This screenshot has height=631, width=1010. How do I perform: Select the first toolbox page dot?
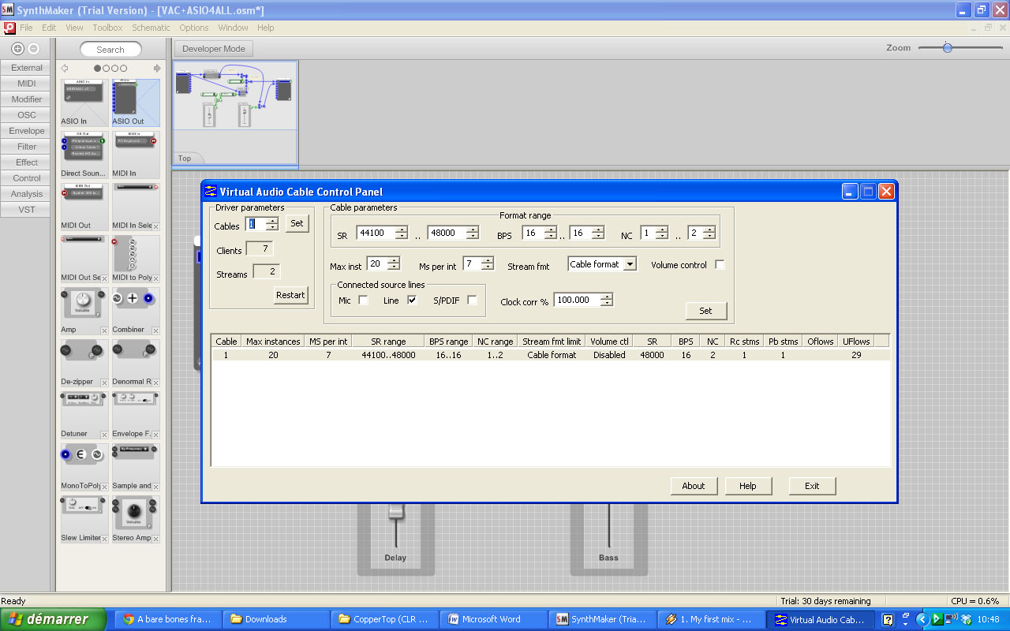pyautogui.click(x=98, y=69)
